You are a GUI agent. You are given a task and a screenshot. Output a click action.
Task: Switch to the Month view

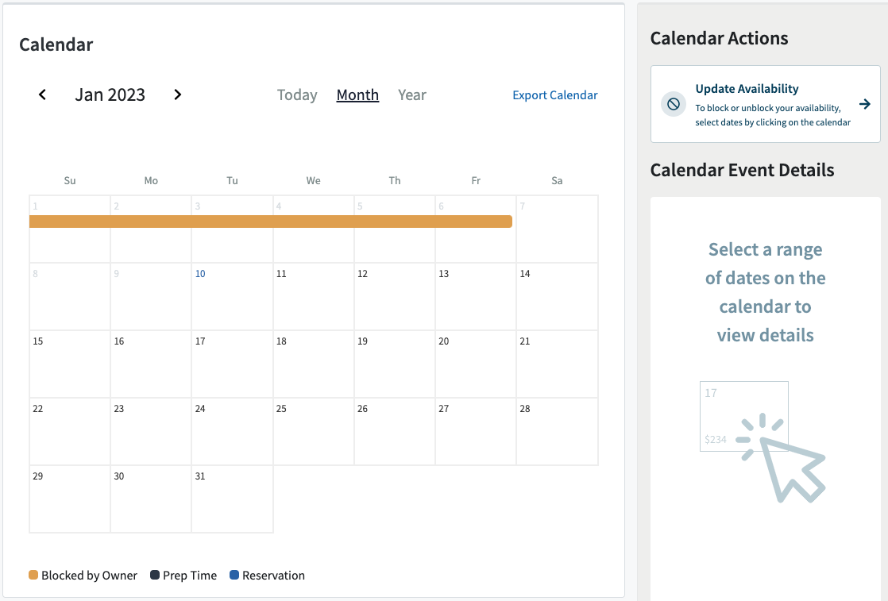357,94
